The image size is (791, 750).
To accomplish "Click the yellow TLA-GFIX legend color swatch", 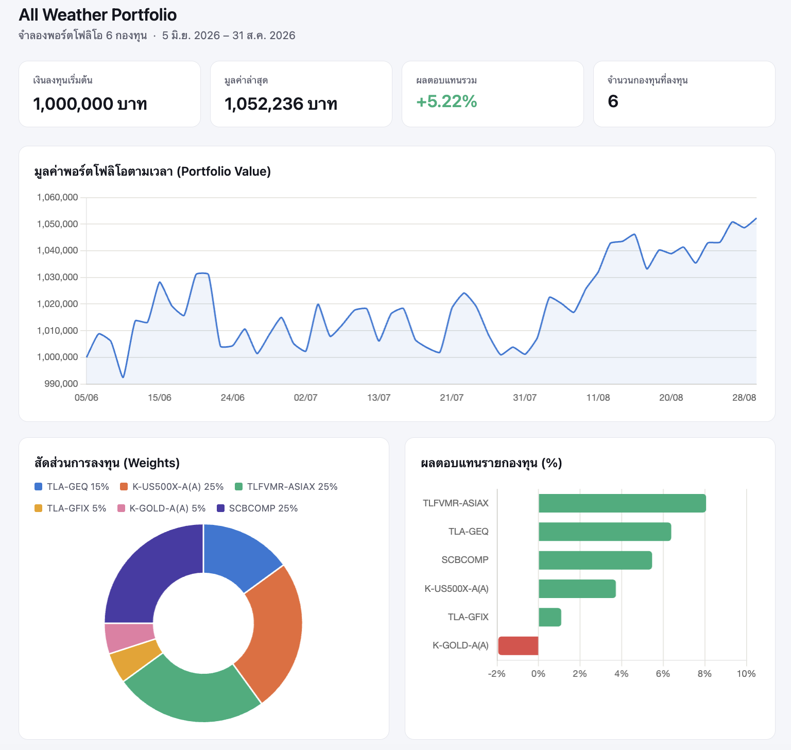I will [38, 508].
